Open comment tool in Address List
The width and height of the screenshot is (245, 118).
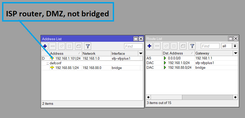coord(79,46)
